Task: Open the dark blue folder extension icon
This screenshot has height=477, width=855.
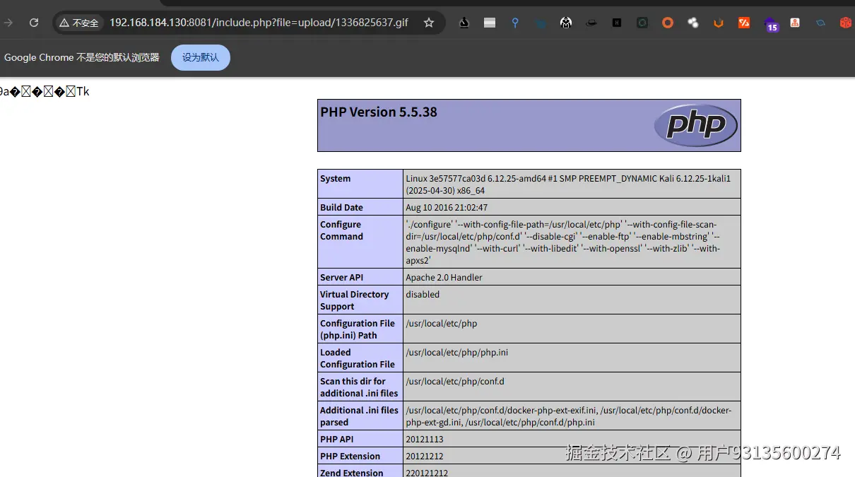Action: pyautogui.click(x=541, y=23)
